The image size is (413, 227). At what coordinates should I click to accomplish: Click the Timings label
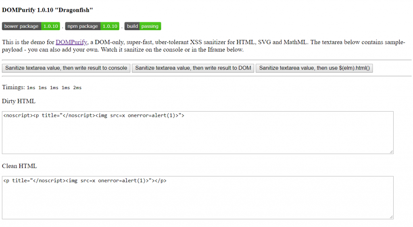13,87
